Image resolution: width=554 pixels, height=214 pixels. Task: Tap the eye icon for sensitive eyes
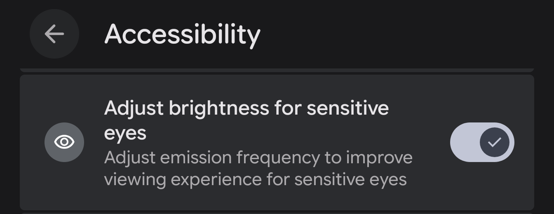(x=64, y=142)
